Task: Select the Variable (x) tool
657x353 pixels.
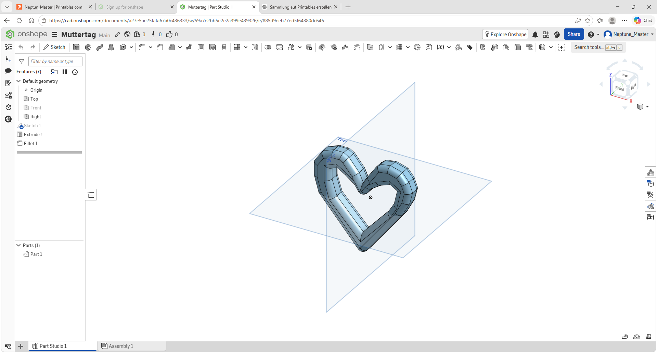Action: [x=440, y=47]
